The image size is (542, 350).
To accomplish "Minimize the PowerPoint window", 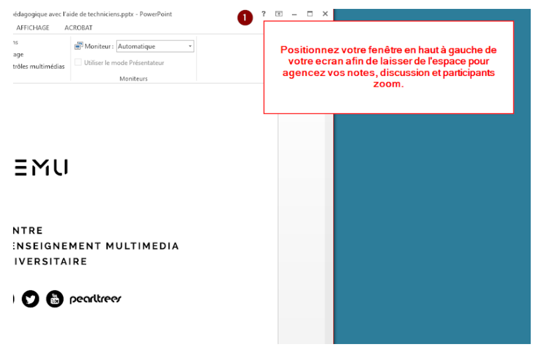I will [x=294, y=14].
